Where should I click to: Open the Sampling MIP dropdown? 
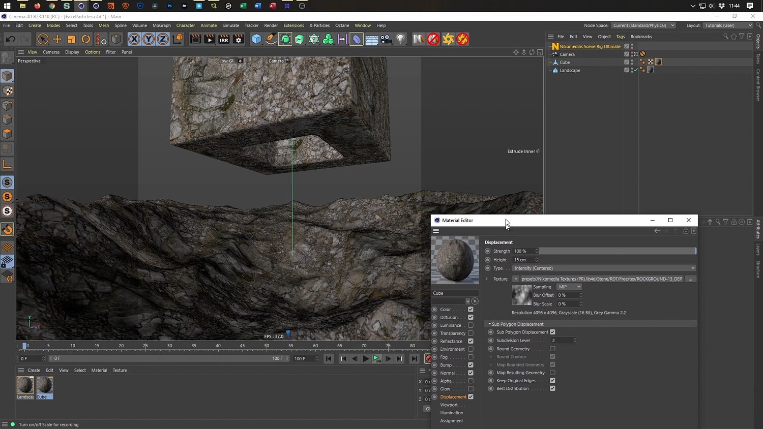[x=569, y=287]
